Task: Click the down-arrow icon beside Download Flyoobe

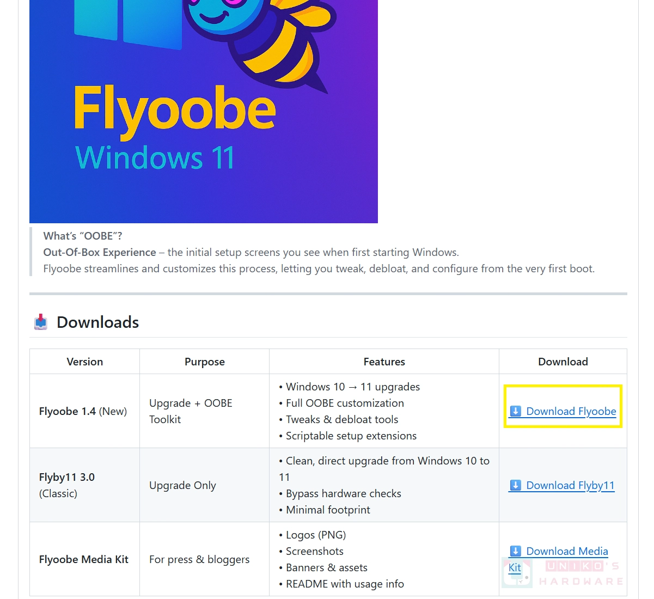Action: [516, 411]
